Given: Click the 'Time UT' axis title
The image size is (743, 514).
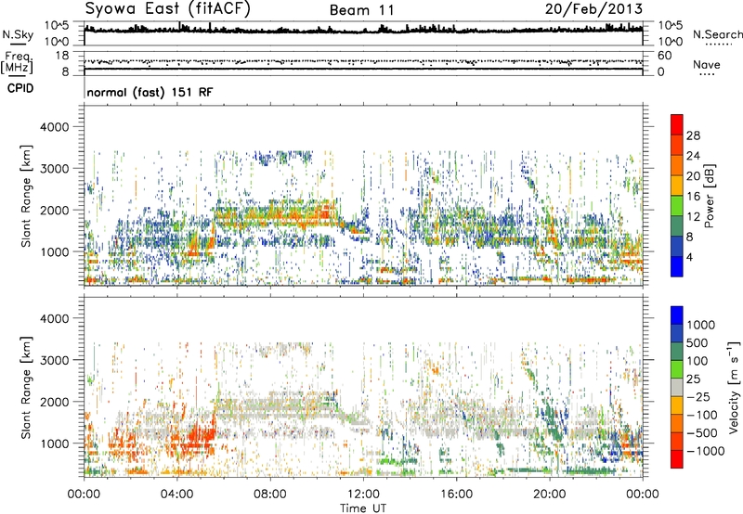Looking at the screenshot, I should [x=363, y=508].
